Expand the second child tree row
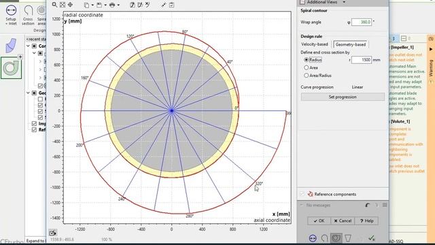 point(40,69)
